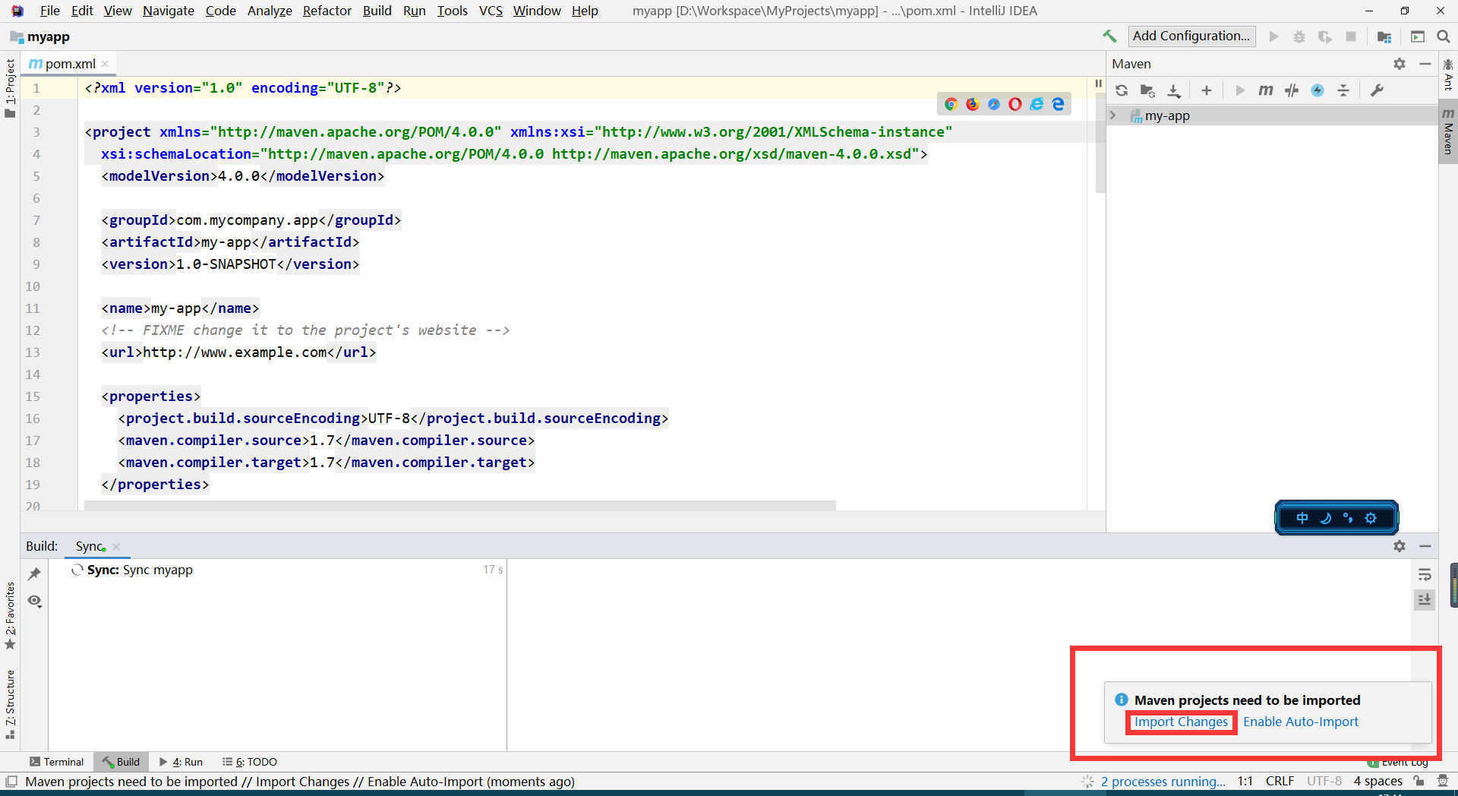Open the 6: TODO tool window
The height and width of the screenshot is (796, 1458).
(250, 762)
